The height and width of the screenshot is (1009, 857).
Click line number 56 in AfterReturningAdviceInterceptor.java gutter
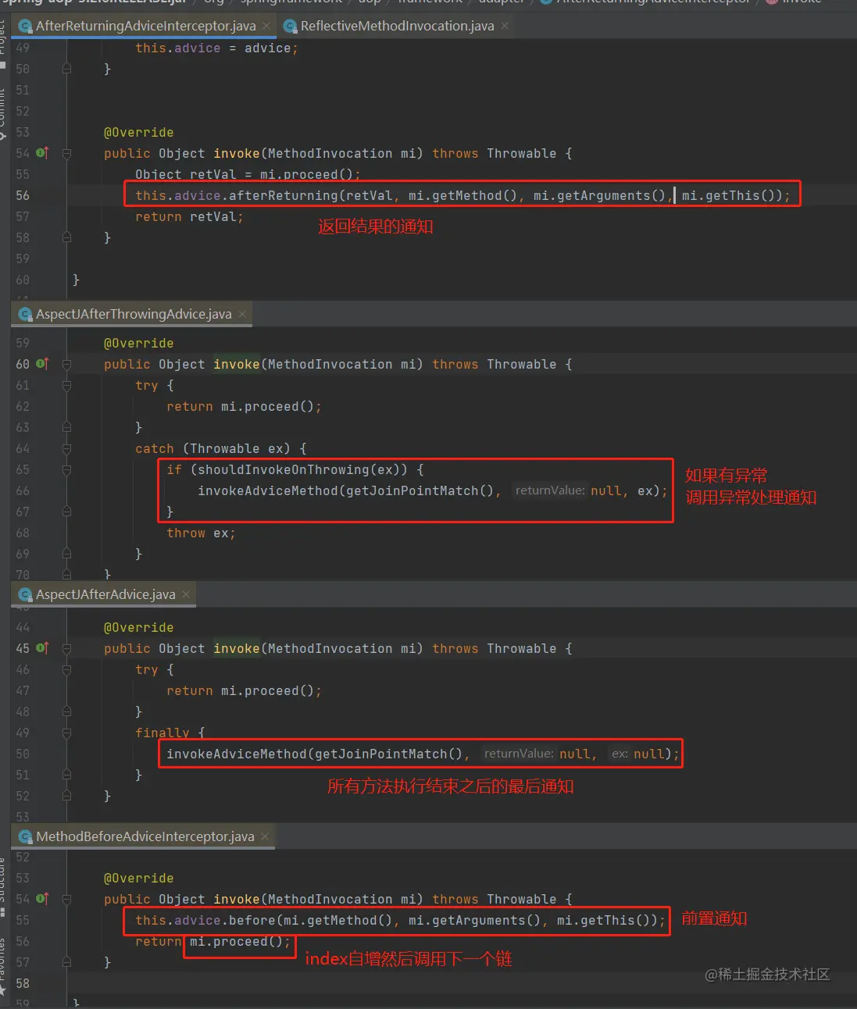point(23,195)
